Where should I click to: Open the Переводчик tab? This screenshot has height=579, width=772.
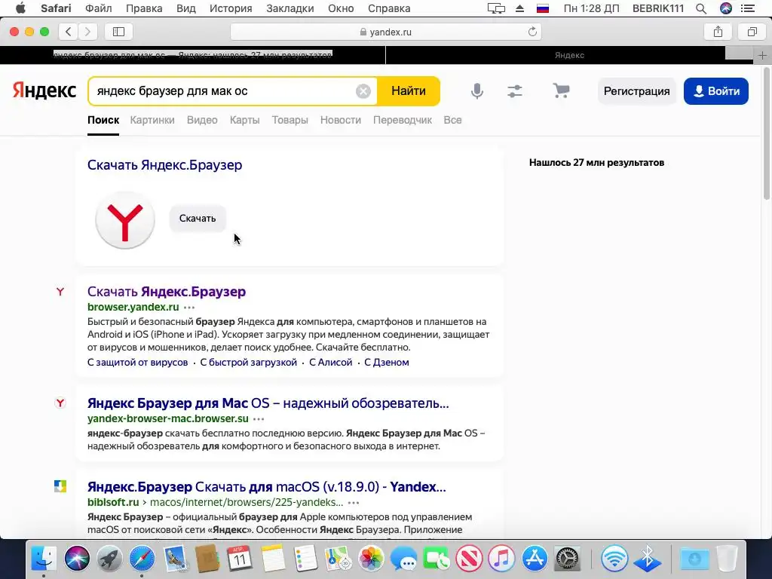click(403, 120)
